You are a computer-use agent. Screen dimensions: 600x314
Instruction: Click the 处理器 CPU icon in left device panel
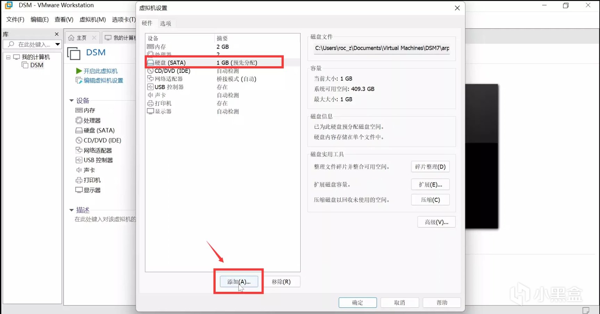click(x=79, y=120)
